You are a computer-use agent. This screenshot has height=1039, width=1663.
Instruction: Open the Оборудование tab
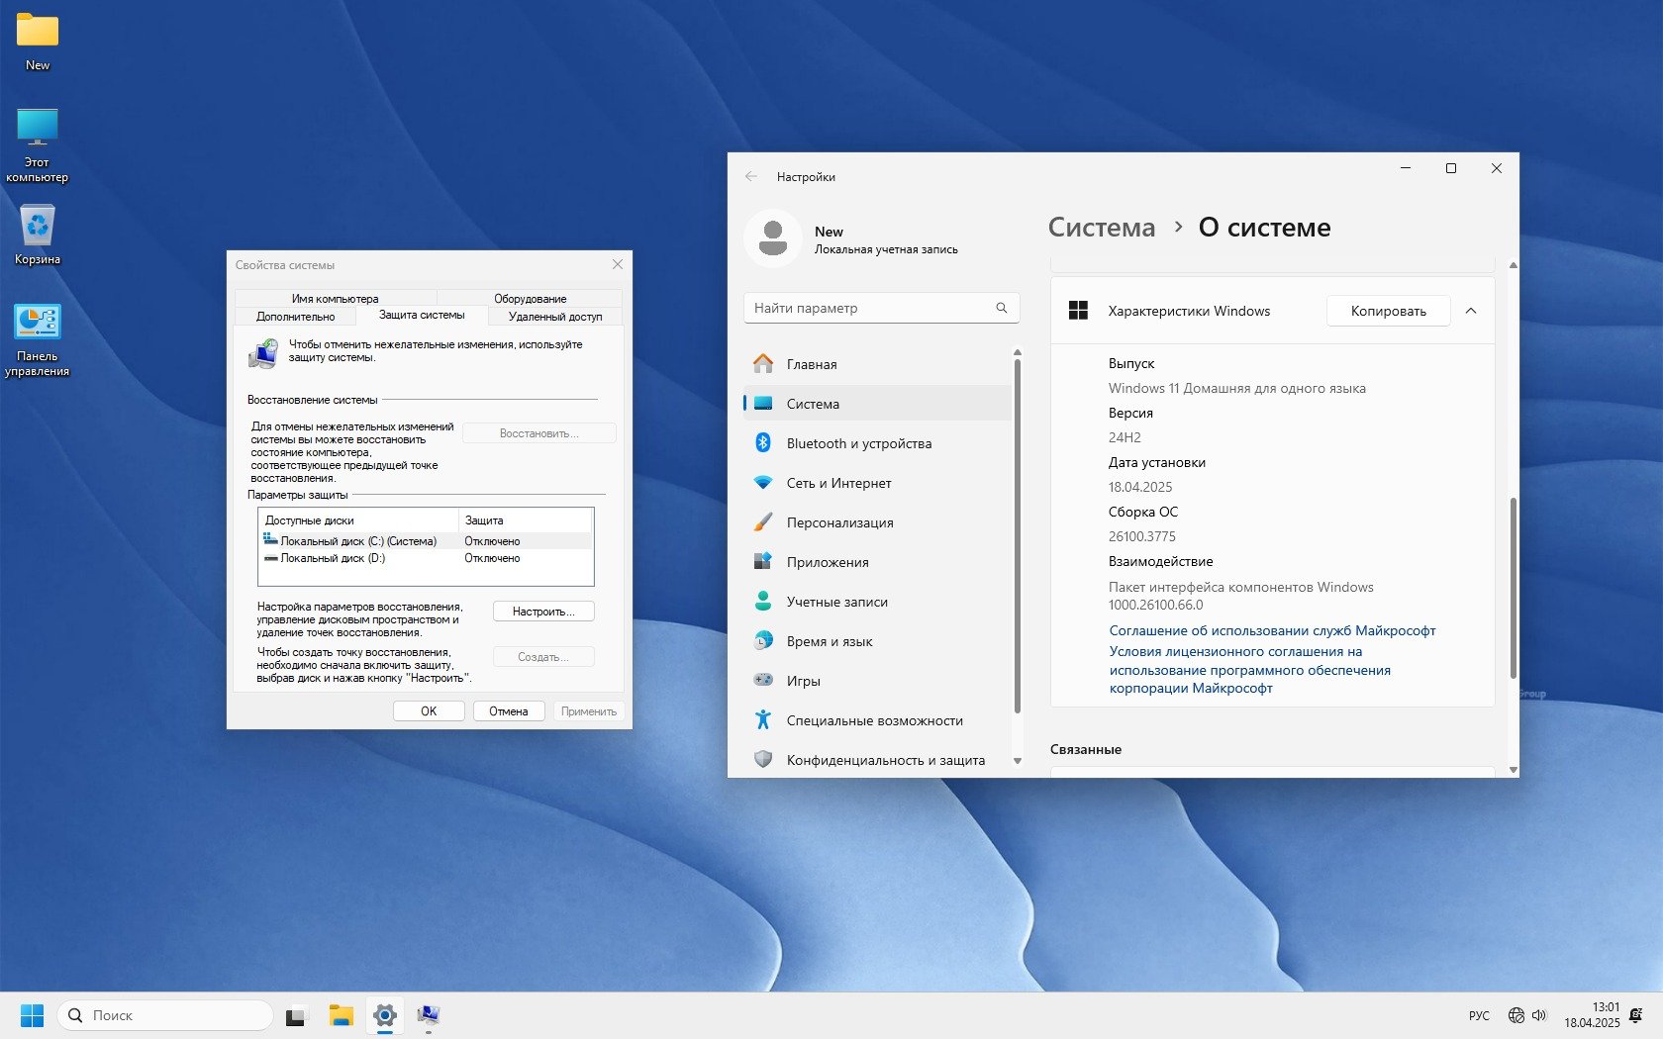point(530,298)
